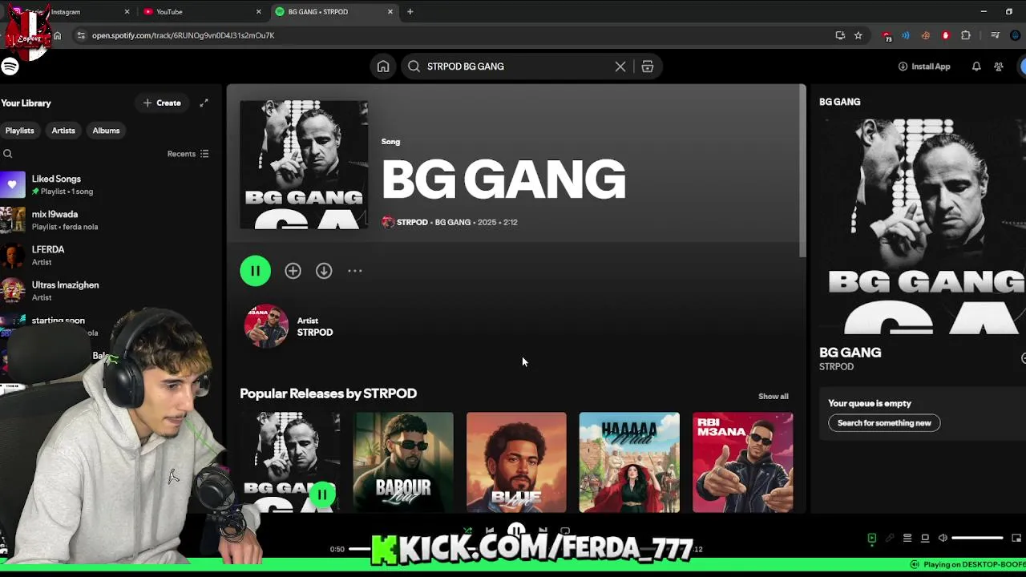Viewport: 1026px width, 577px height.
Task: Expand Your Library with the arrows icon
Action: point(204,103)
